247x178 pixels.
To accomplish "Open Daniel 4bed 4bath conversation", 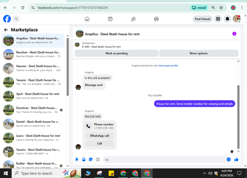I will (33, 124).
